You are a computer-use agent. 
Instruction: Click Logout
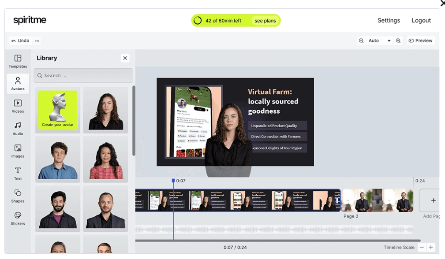click(421, 20)
